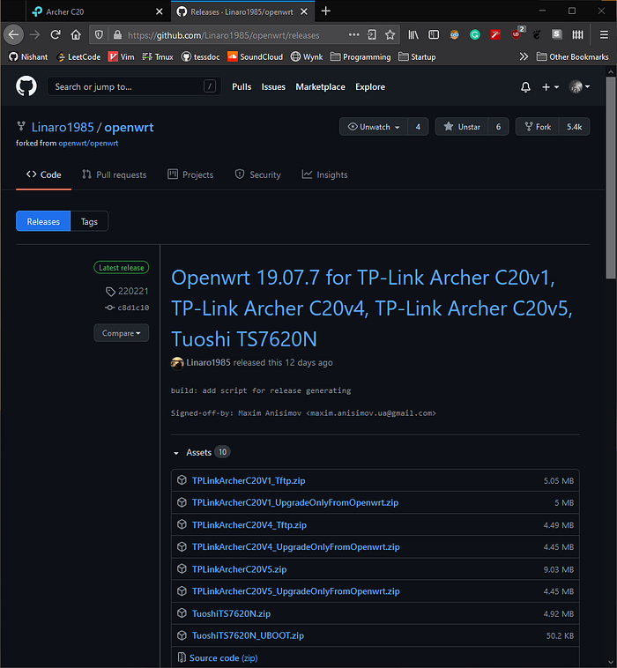Click the S extension icon
Viewport: 617px width, 668px height.
coord(557,34)
